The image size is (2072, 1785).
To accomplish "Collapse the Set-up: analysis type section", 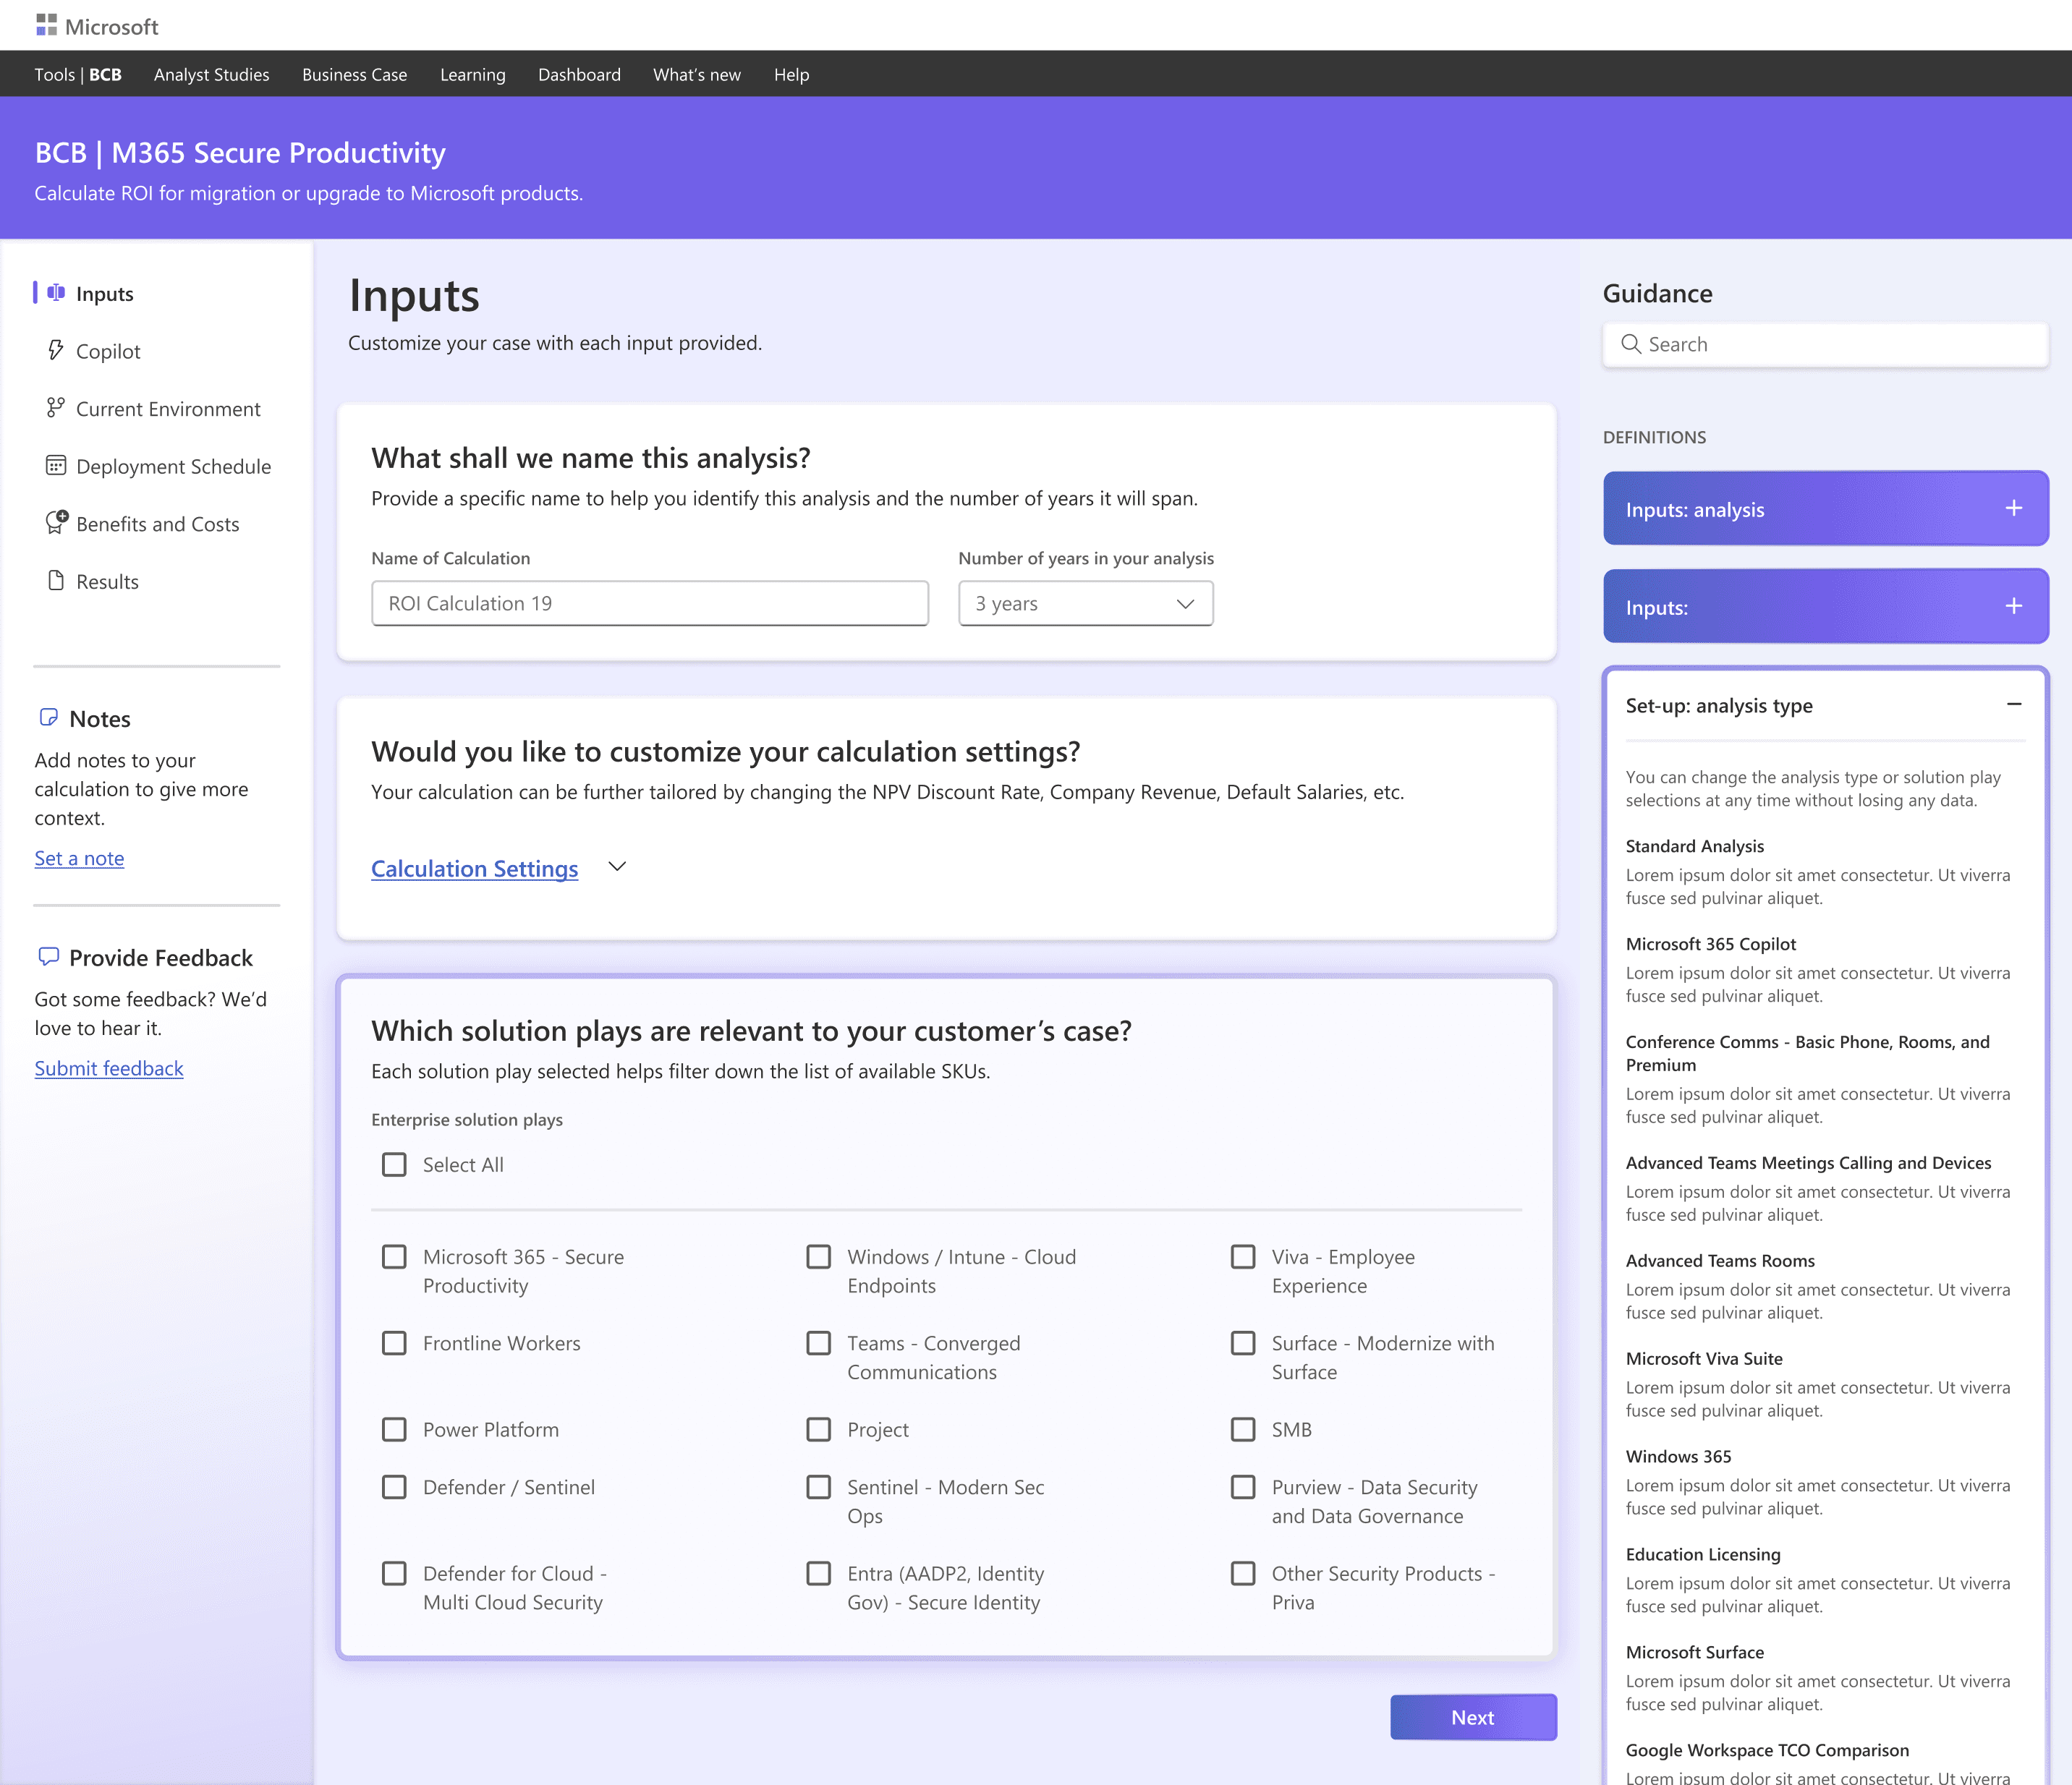I will tap(2013, 704).
